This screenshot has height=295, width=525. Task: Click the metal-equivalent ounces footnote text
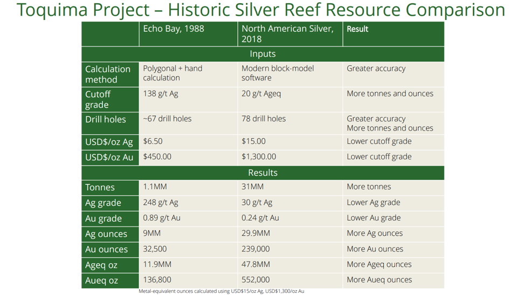pyautogui.click(x=222, y=291)
